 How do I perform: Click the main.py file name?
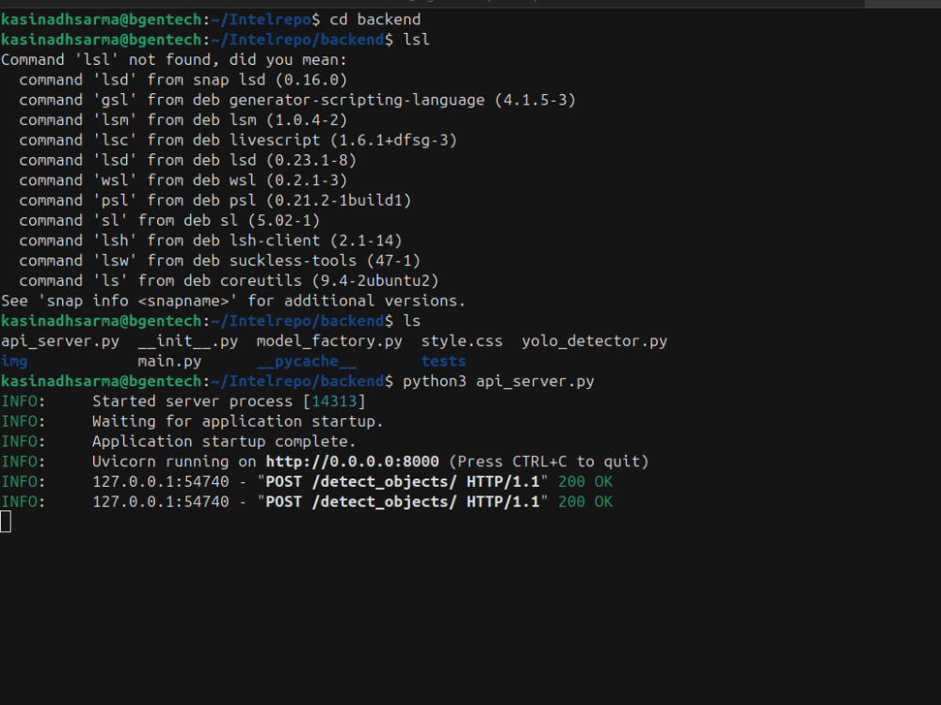tap(169, 362)
